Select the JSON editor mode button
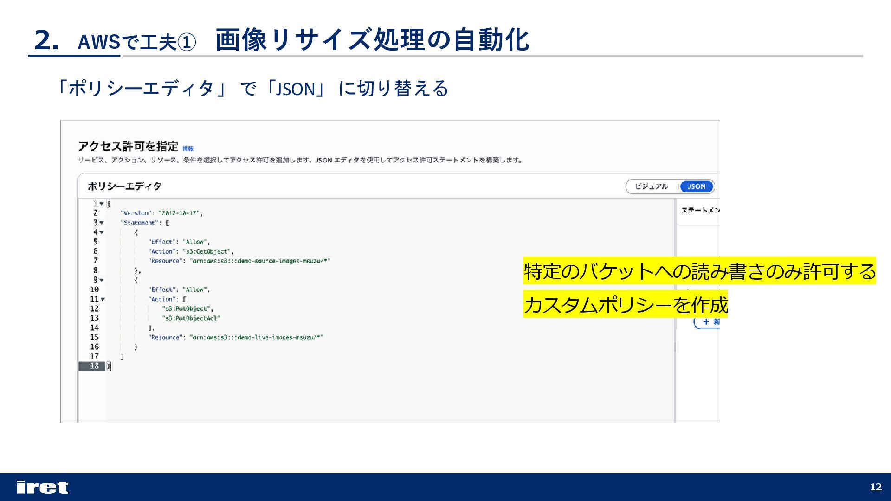The image size is (891, 501). [696, 186]
